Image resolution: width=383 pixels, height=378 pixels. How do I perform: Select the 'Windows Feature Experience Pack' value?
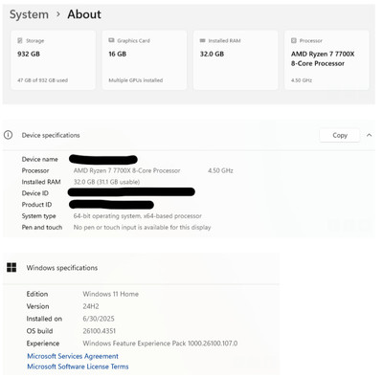click(160, 344)
